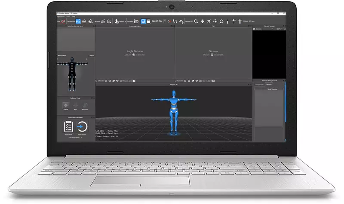
Task: Open the Help menu
Action: click(73, 17)
